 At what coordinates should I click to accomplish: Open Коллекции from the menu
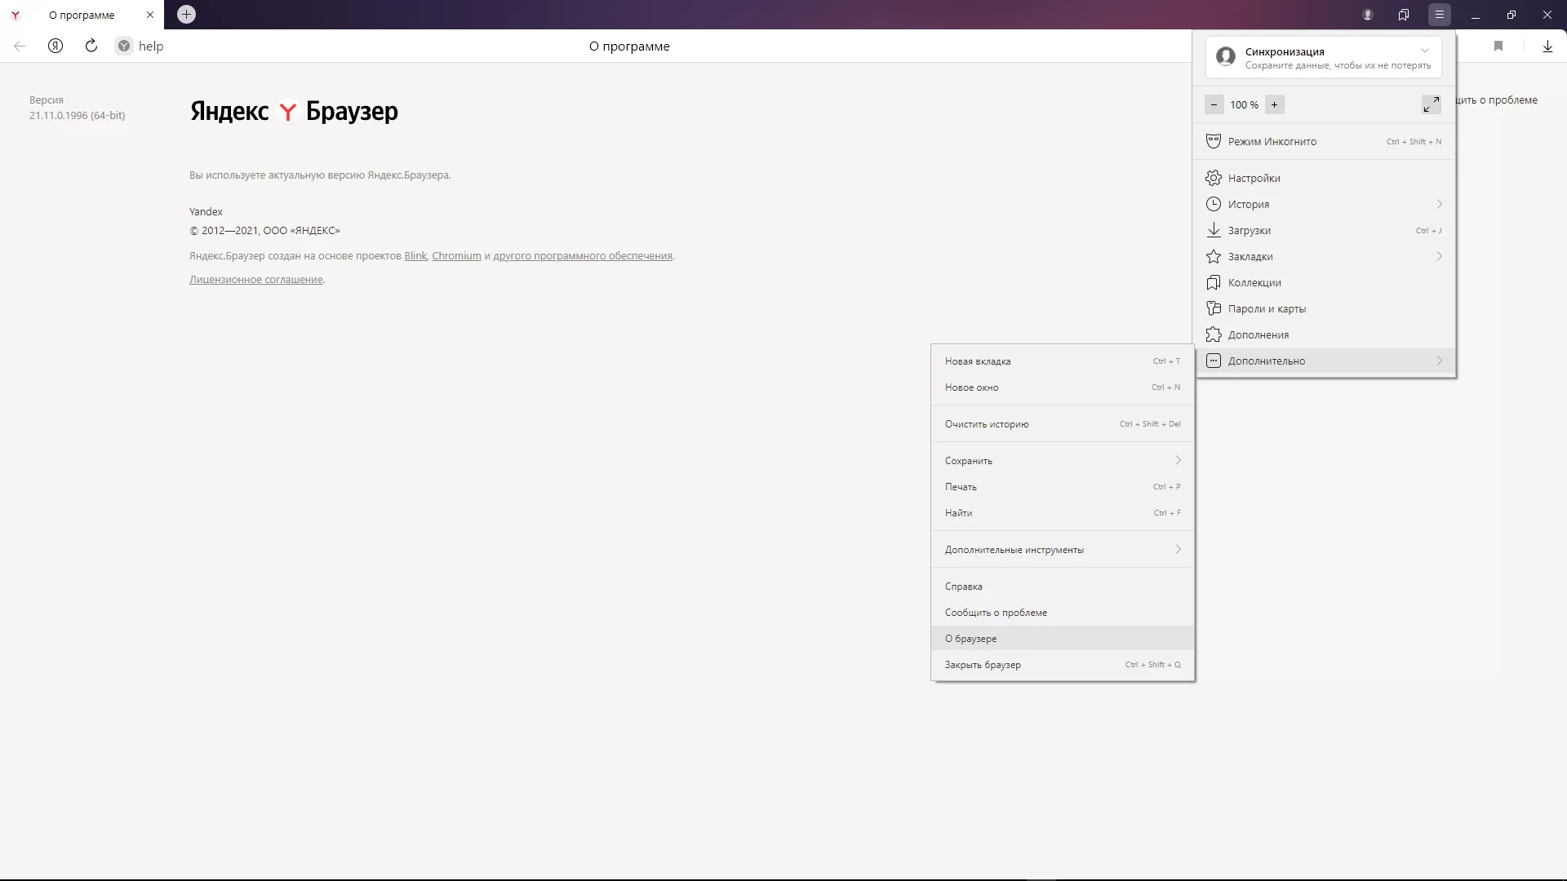[1325, 282]
